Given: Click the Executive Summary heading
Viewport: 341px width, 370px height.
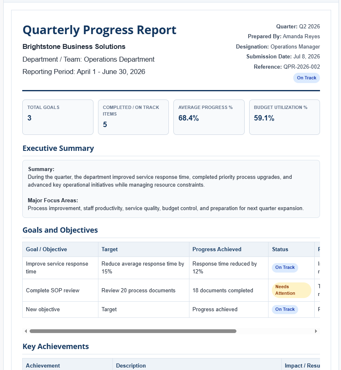Looking at the screenshot, I should [x=58, y=148].
